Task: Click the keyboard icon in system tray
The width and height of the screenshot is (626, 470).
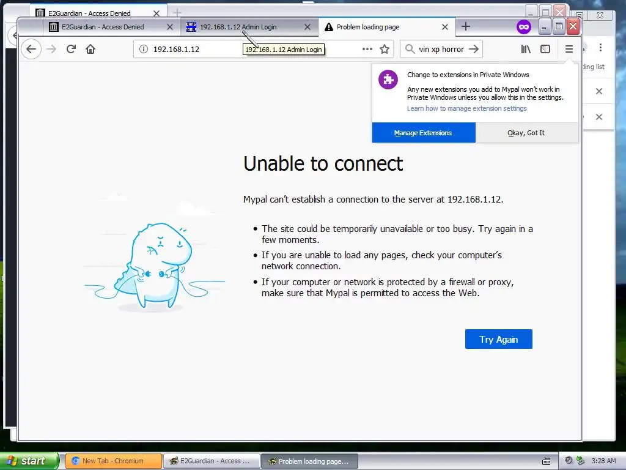Action: point(546,461)
